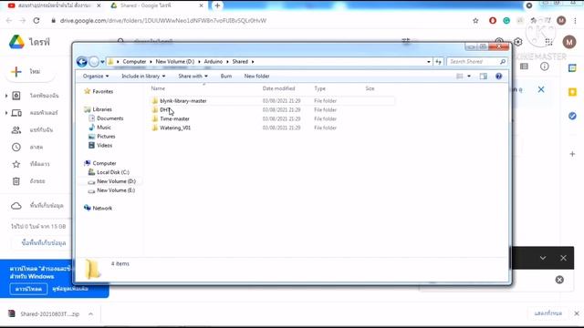This screenshot has width=584, height=328.
Task: Click the Search Shared input field
Action: click(473, 61)
